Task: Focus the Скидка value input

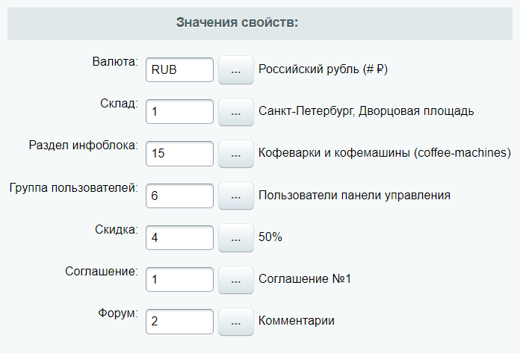Action: click(x=180, y=237)
